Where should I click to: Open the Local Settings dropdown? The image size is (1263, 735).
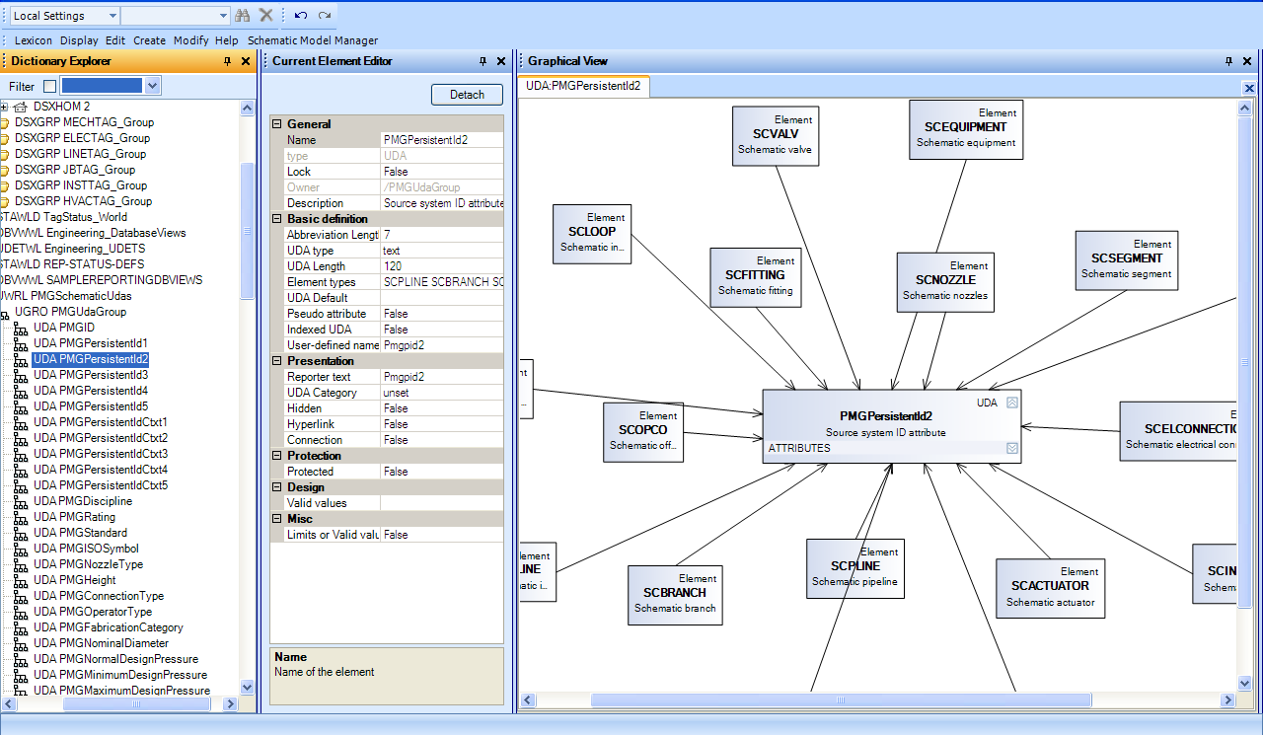click(112, 16)
